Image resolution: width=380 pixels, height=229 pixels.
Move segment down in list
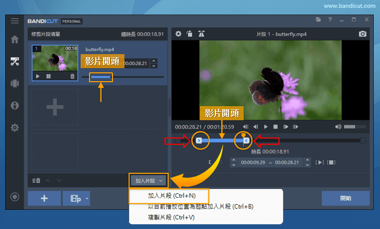point(59,181)
